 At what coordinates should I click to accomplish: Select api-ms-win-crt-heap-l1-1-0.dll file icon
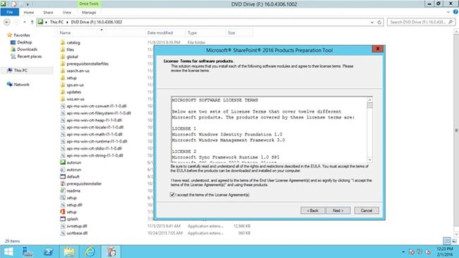(63, 120)
